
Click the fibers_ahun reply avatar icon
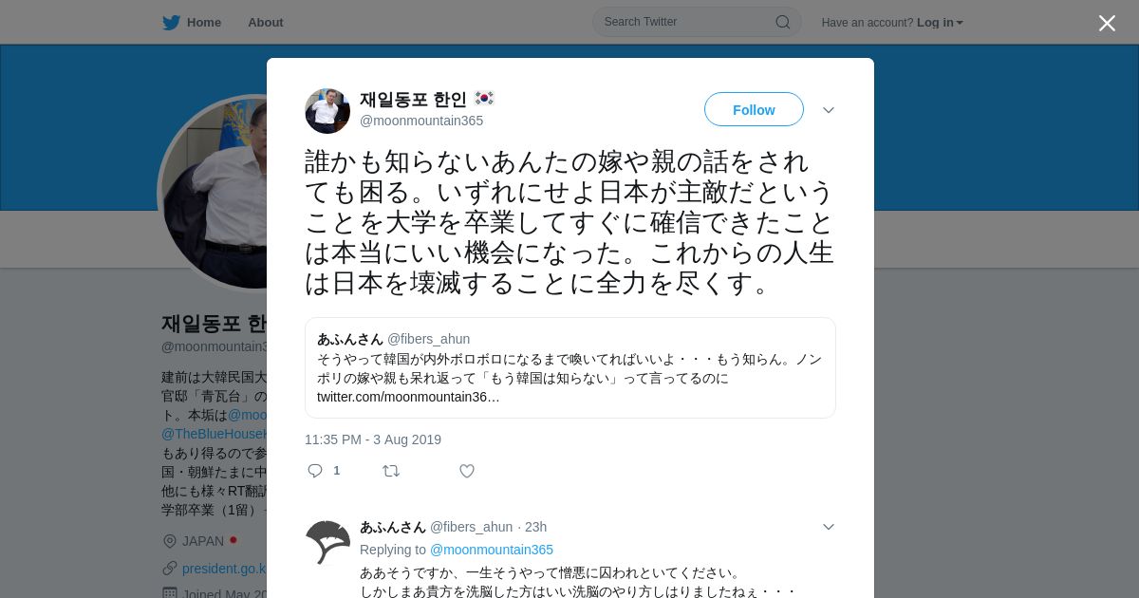(x=327, y=542)
